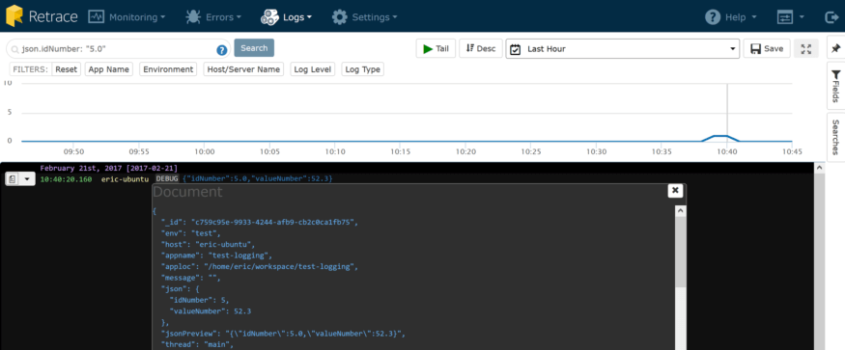845x350 pixels.
Task: Click the Retrace logo icon
Action: pos(14,15)
